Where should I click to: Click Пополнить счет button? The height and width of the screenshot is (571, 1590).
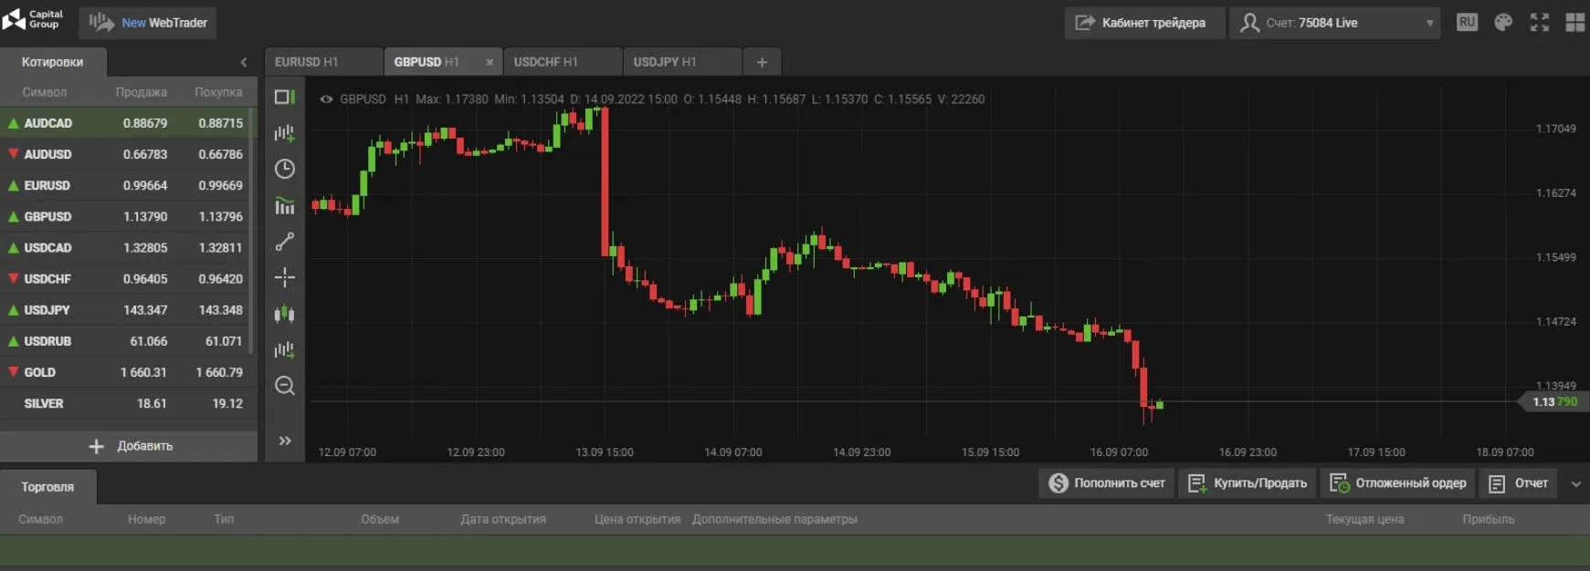(1107, 483)
